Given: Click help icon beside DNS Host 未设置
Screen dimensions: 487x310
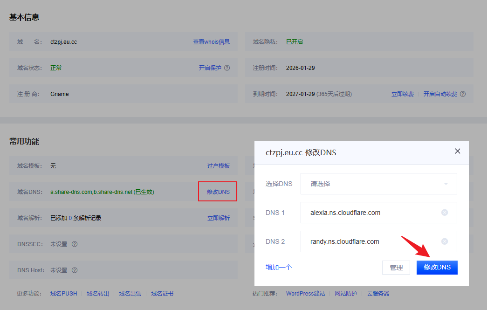Looking at the screenshot, I should (75, 270).
